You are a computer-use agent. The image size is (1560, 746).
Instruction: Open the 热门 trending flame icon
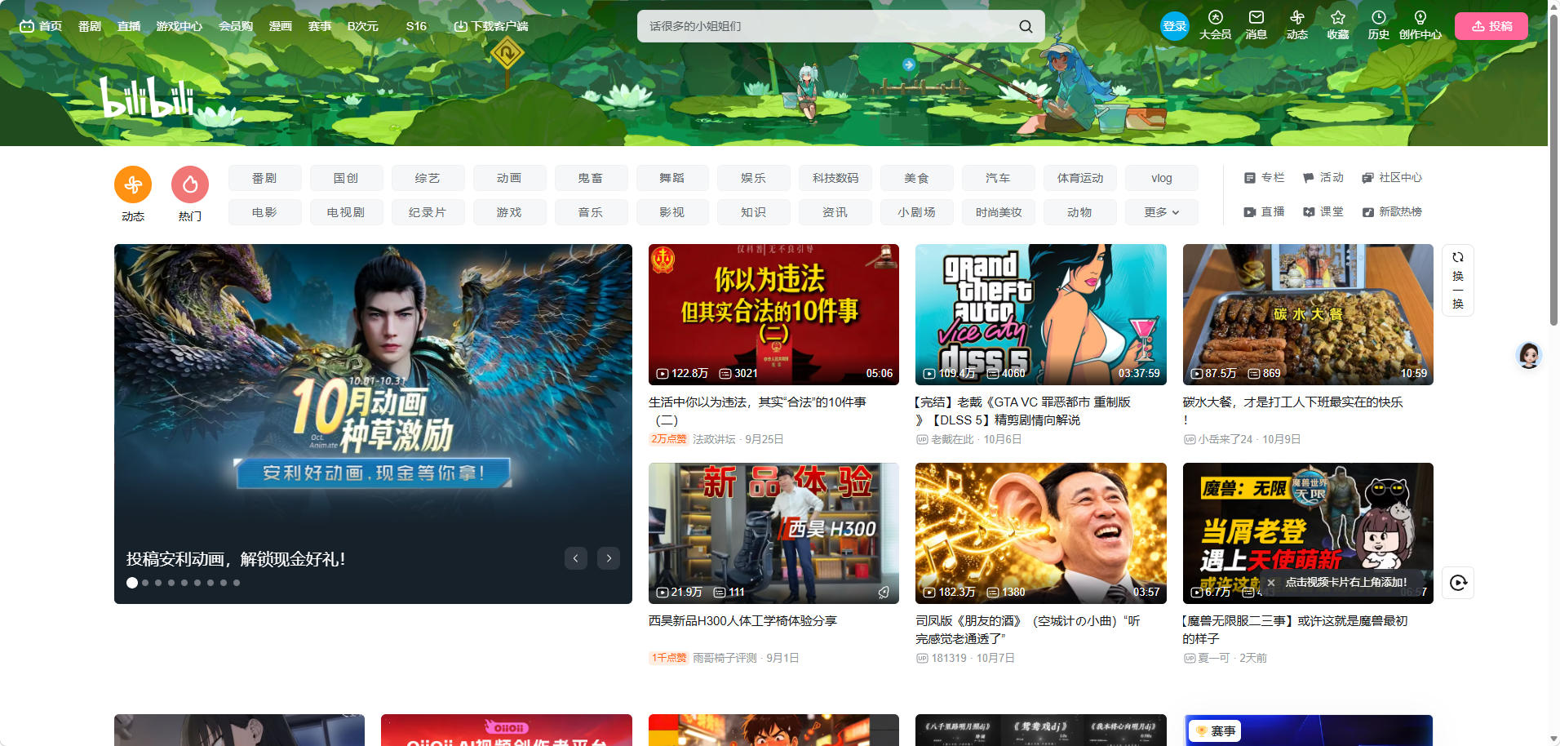tap(190, 185)
